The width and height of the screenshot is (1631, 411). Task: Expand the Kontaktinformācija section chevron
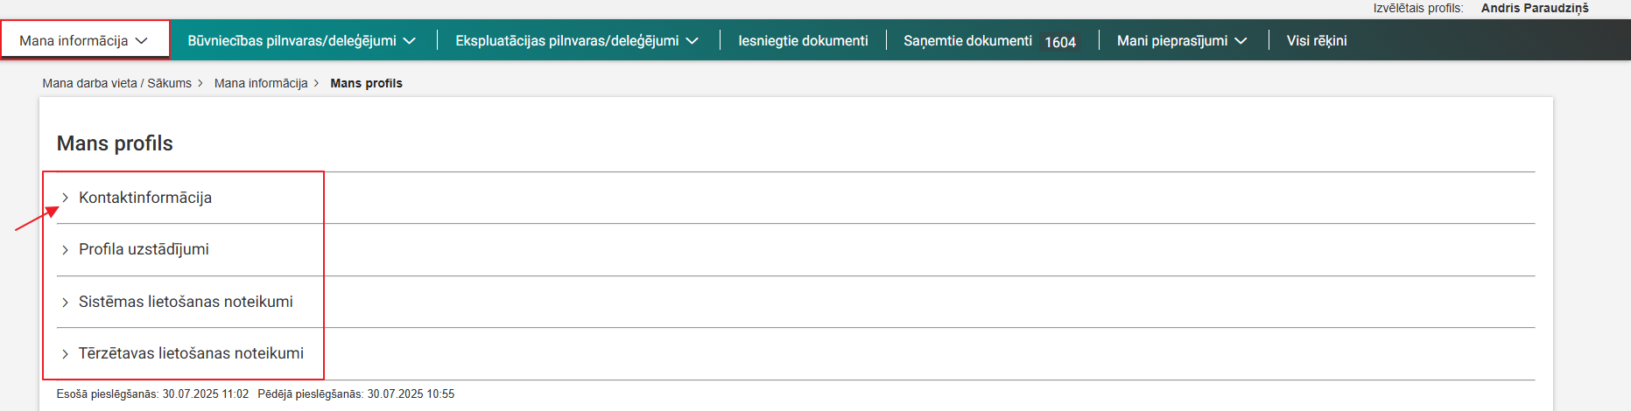point(65,198)
